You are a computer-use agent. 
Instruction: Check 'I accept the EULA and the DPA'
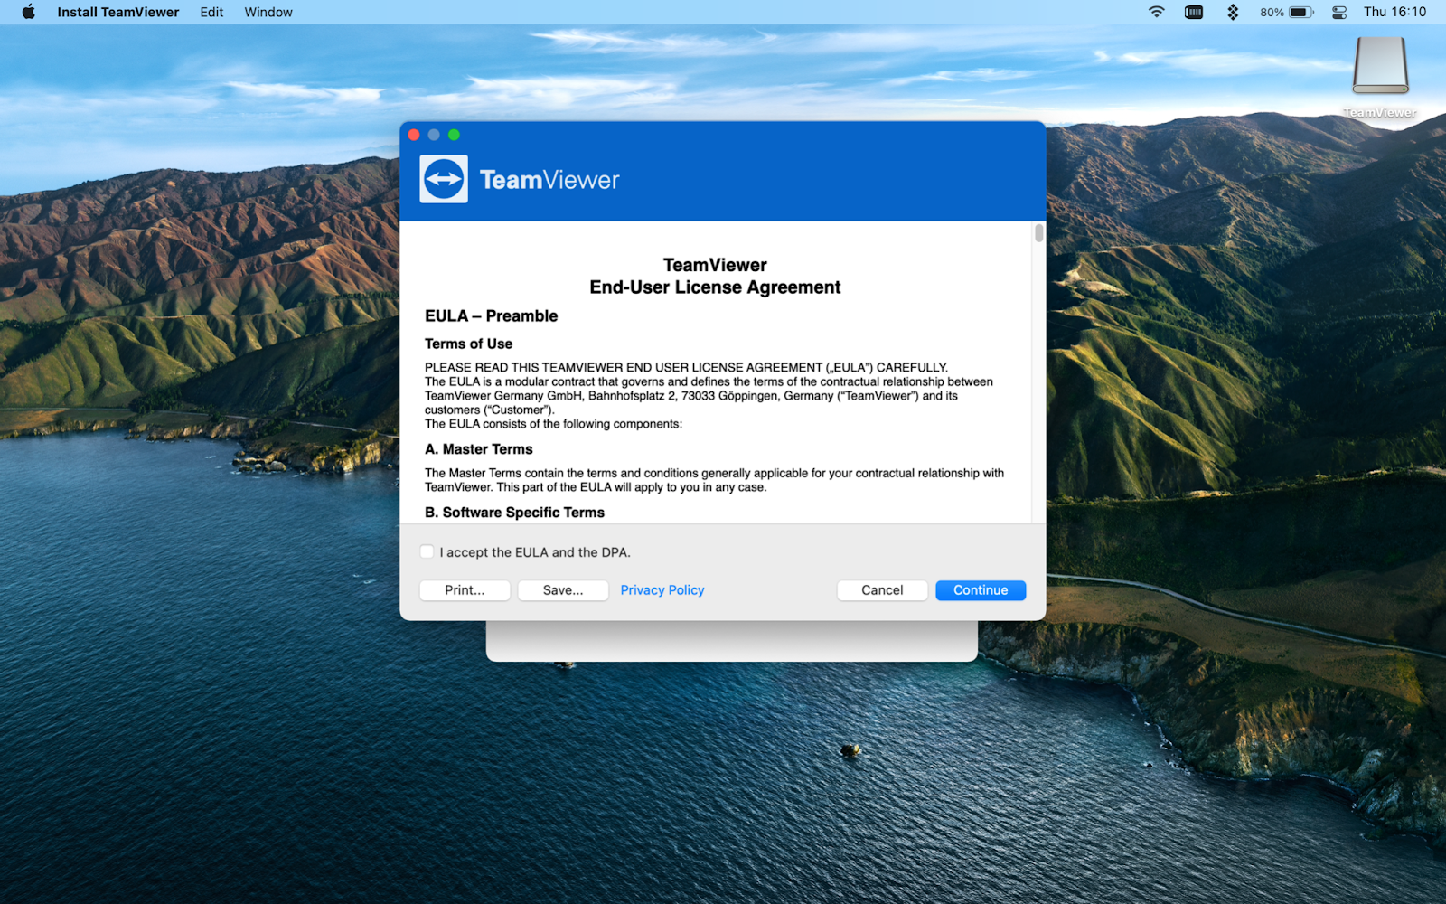click(x=427, y=551)
